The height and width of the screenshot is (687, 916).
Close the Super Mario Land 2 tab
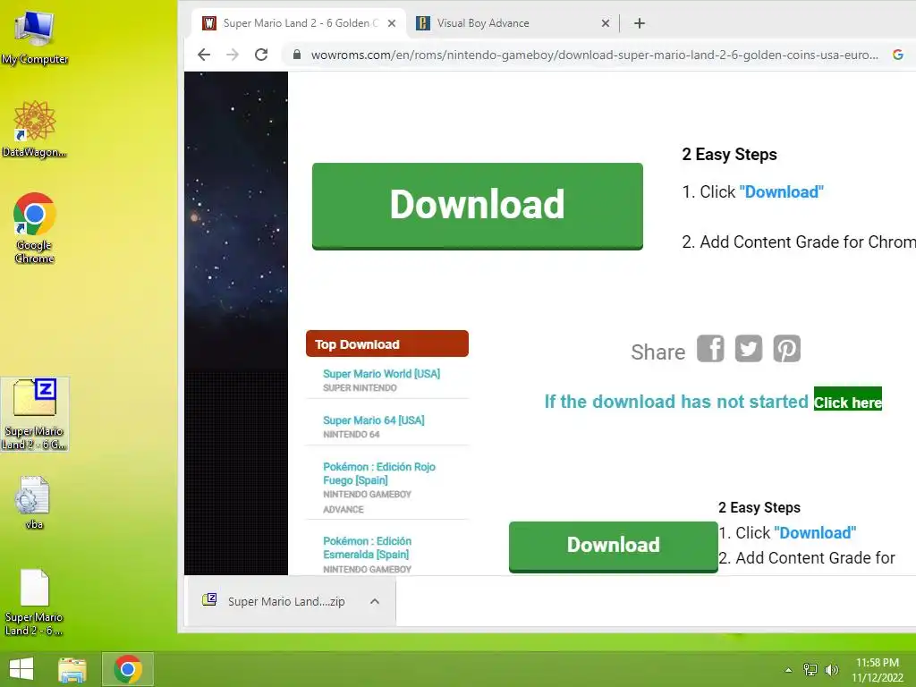pyautogui.click(x=392, y=23)
